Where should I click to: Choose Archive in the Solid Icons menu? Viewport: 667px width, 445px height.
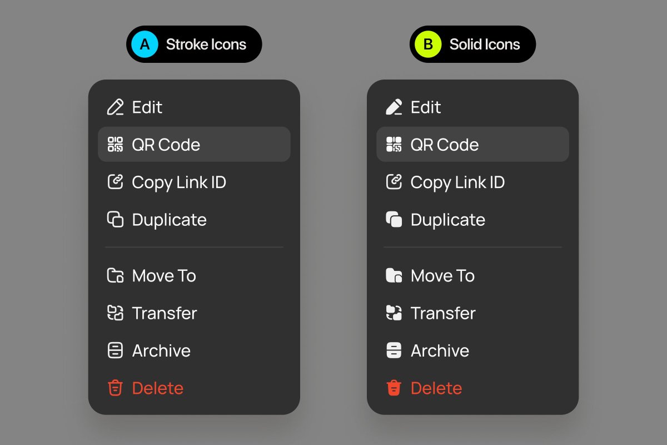pyautogui.click(x=472, y=350)
